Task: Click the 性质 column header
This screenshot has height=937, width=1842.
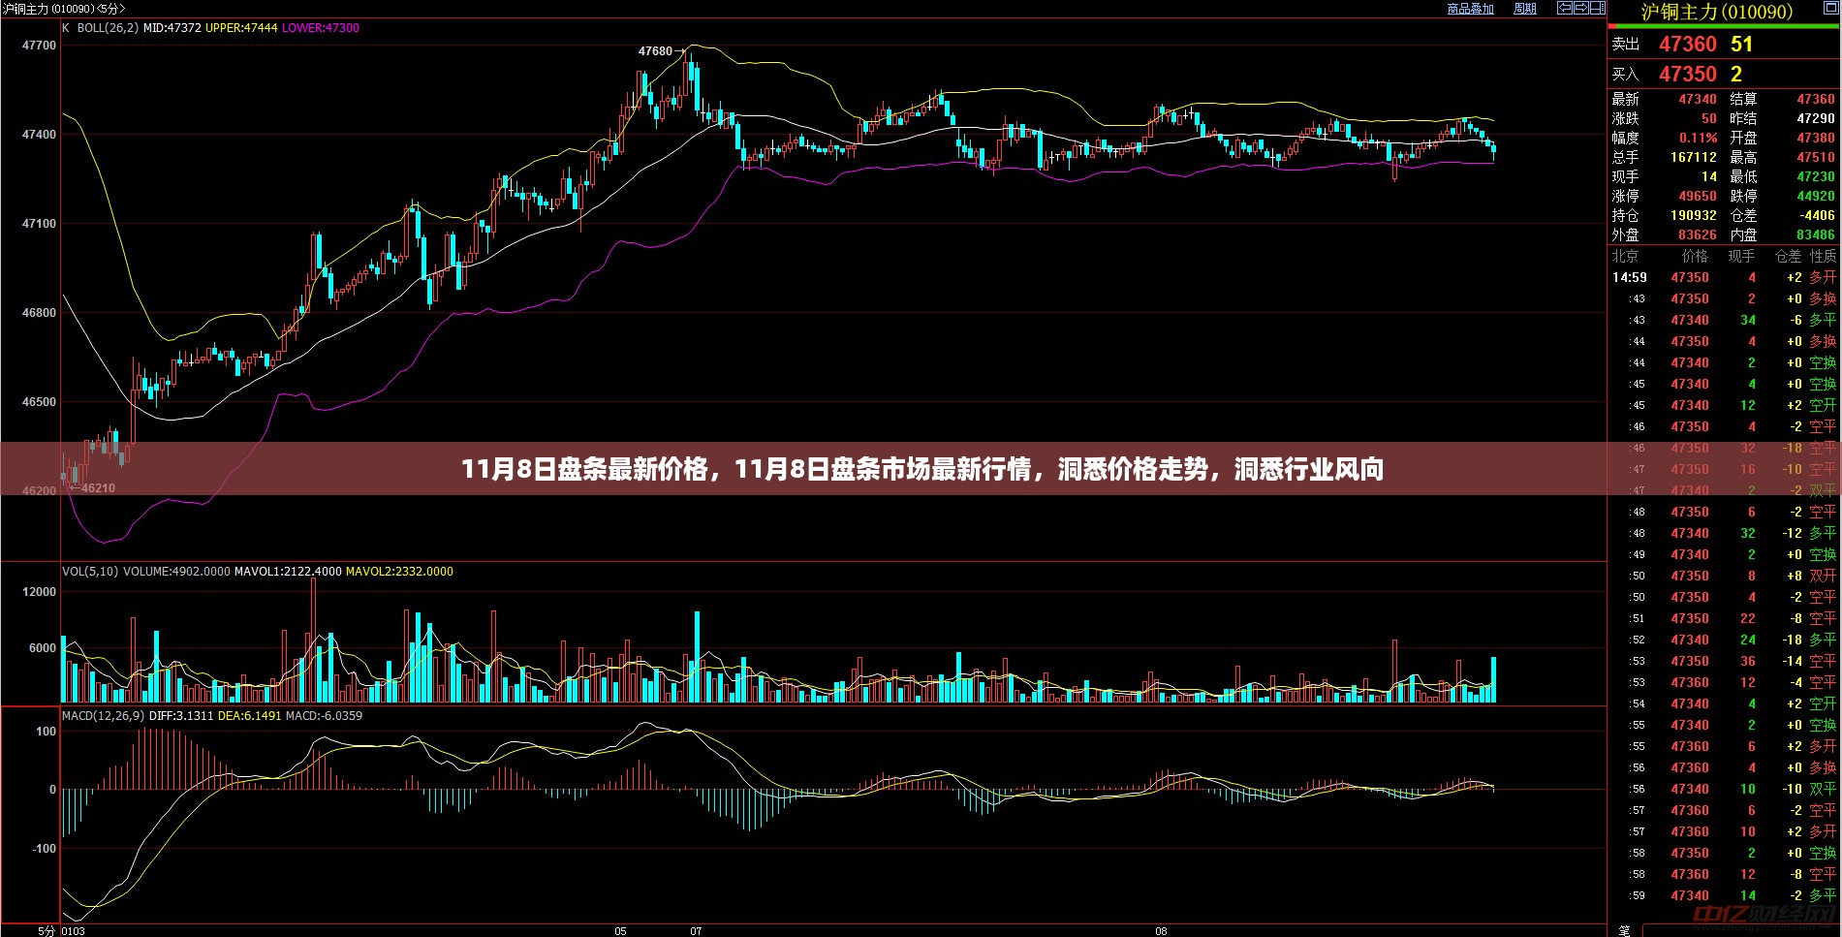Action: [x=1823, y=257]
